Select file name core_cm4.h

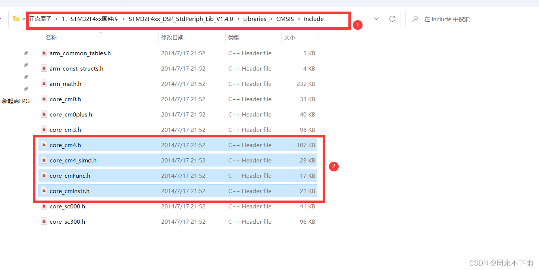point(65,145)
